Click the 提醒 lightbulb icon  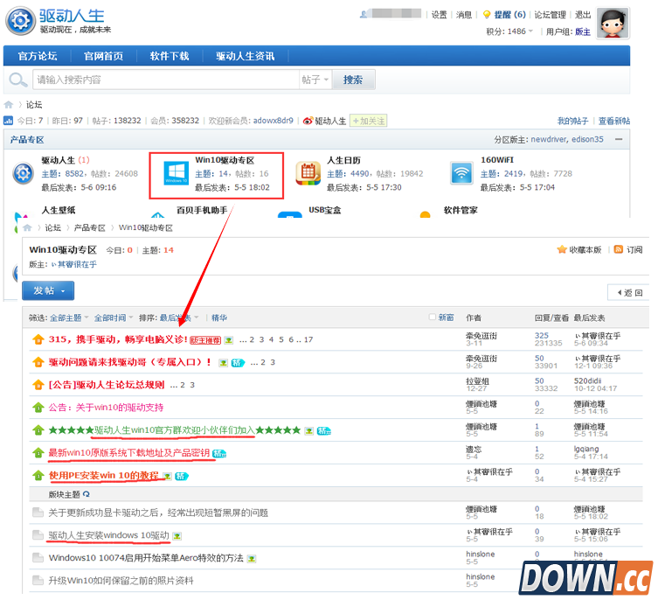[x=487, y=15]
